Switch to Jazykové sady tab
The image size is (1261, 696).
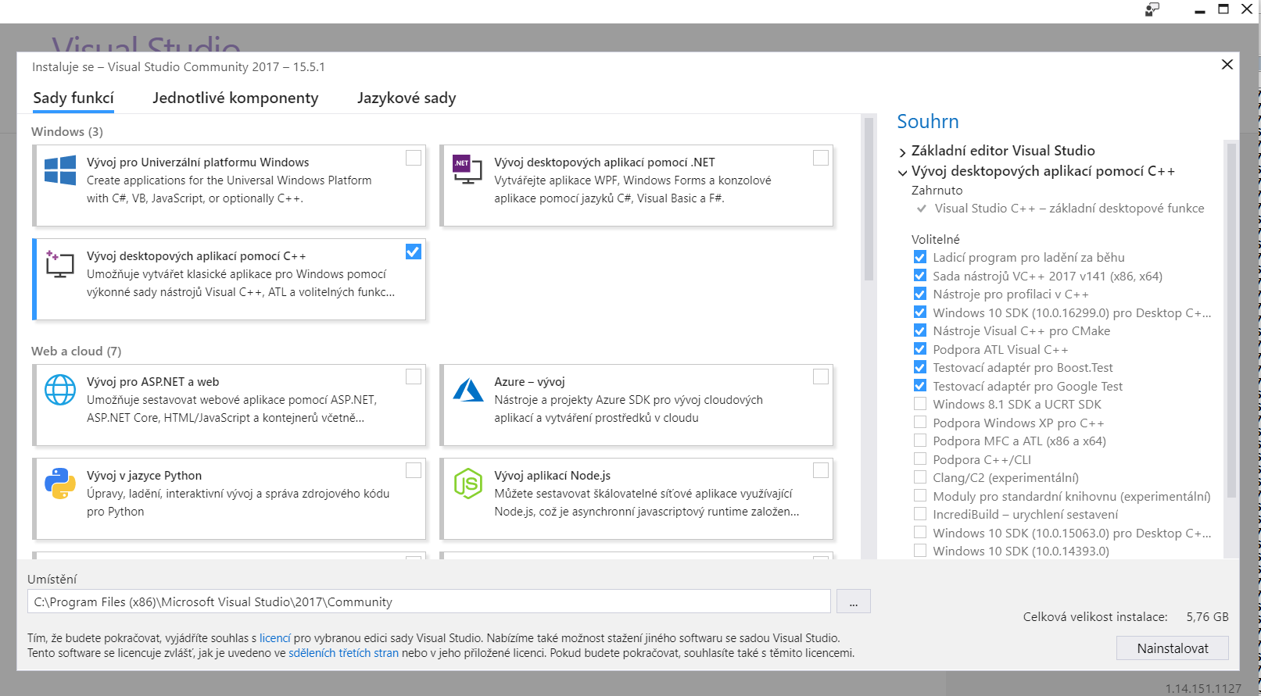(x=407, y=98)
